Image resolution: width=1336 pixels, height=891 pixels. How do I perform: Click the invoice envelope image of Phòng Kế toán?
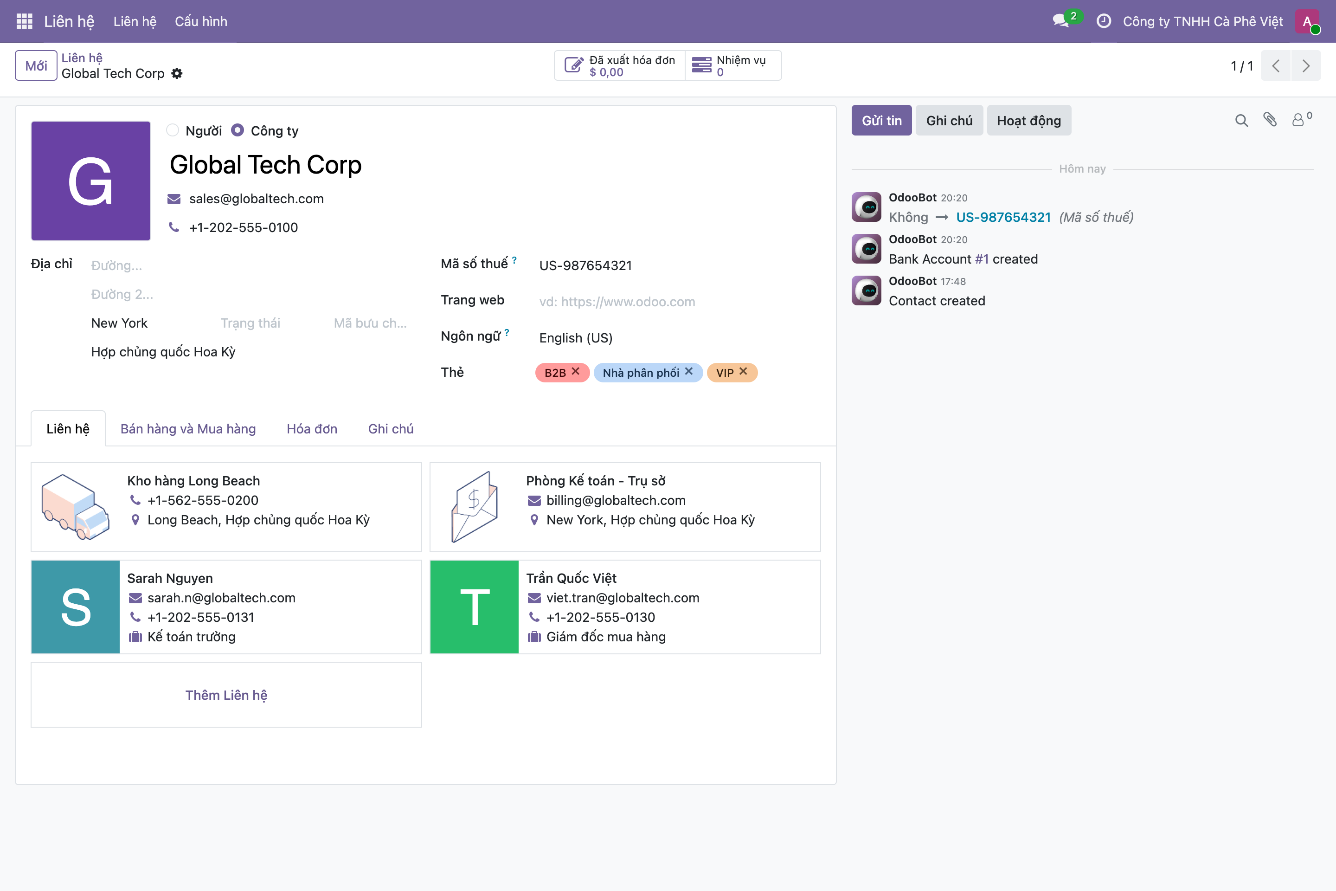474,507
